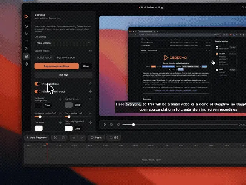246x185 pixels.
Task: Select the captions (CC) sidebar icon
Action: pos(26,57)
